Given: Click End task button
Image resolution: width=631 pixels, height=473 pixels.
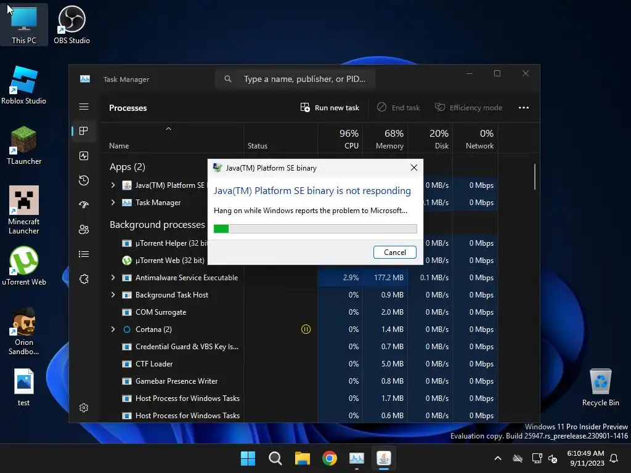Looking at the screenshot, I should coord(399,107).
